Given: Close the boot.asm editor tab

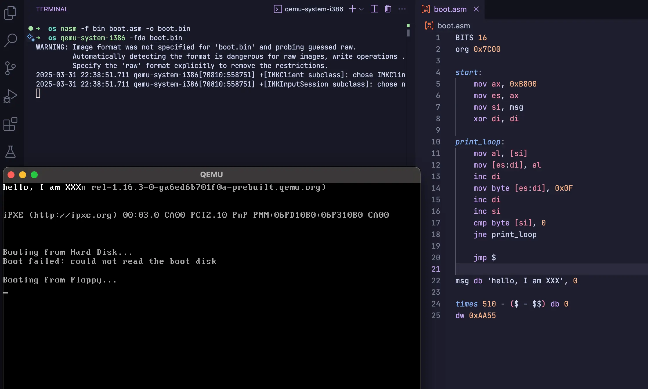Looking at the screenshot, I should pyautogui.click(x=476, y=9).
